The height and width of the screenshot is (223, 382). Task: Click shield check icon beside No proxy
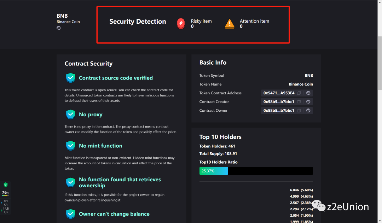[71, 115]
